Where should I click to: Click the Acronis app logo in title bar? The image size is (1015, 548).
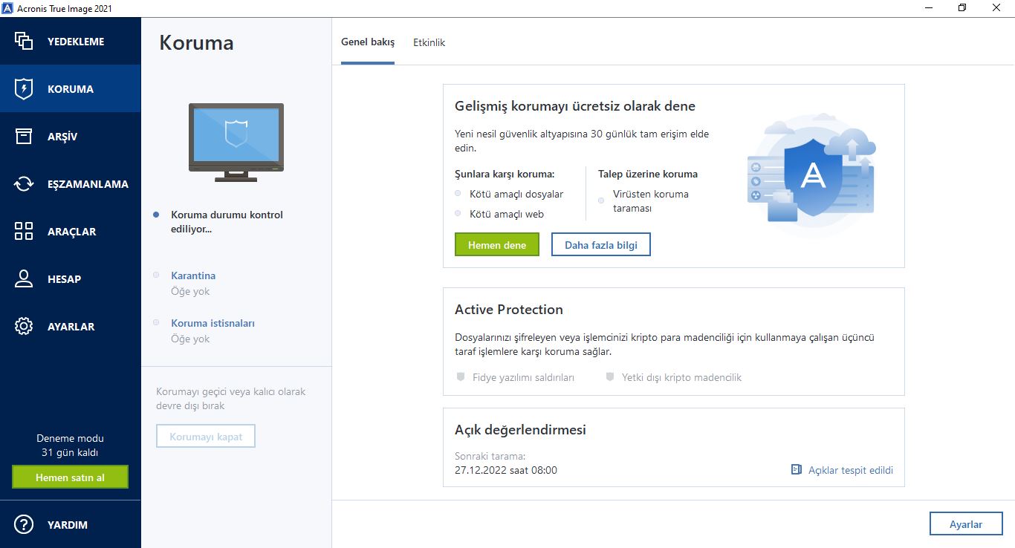point(7,7)
